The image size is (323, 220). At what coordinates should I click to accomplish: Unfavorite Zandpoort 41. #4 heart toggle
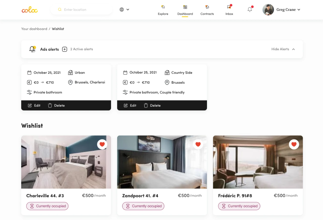pos(198,145)
